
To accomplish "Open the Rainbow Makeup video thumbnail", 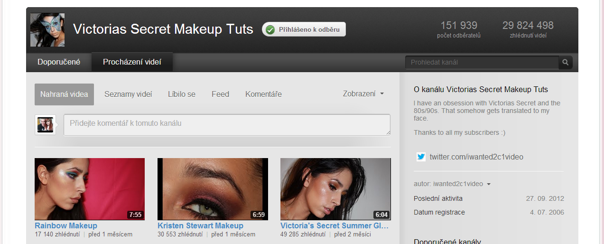I will (90, 189).
